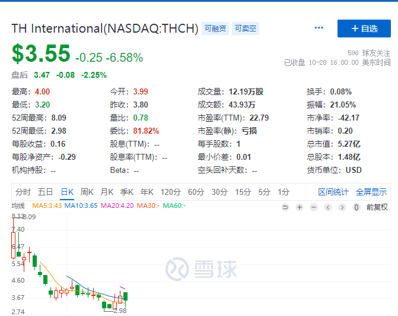Click the 2.98 low price marker on chart
This screenshot has height=316, width=398.
click(x=120, y=310)
